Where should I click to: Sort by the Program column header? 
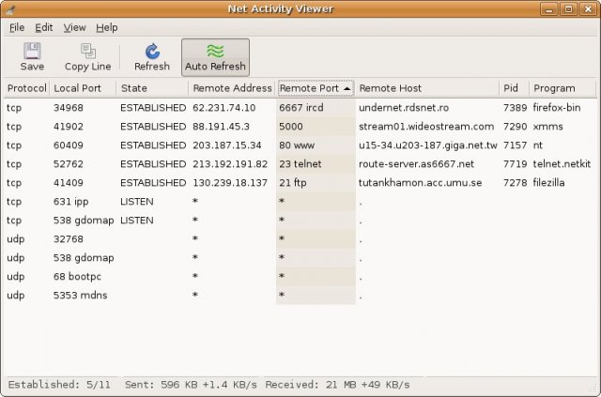coord(562,88)
